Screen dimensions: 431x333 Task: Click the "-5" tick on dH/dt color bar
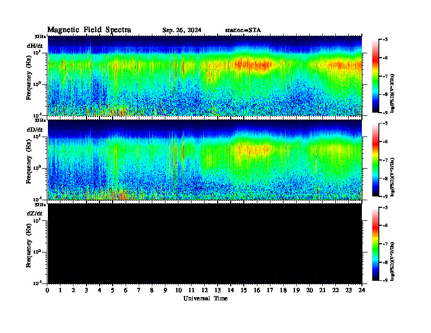385,40
